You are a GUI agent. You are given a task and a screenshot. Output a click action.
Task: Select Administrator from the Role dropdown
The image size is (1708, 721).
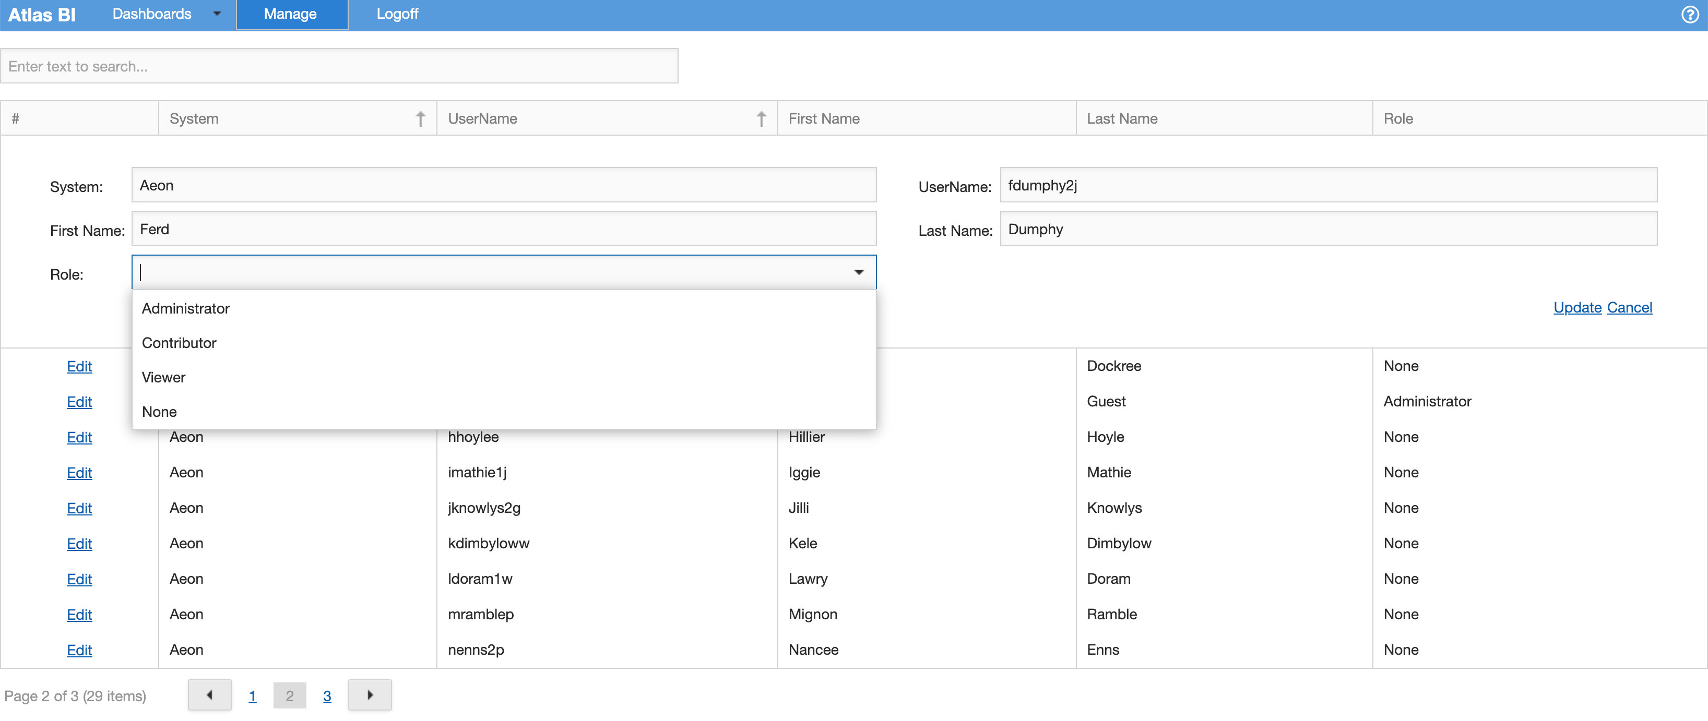pyautogui.click(x=186, y=307)
